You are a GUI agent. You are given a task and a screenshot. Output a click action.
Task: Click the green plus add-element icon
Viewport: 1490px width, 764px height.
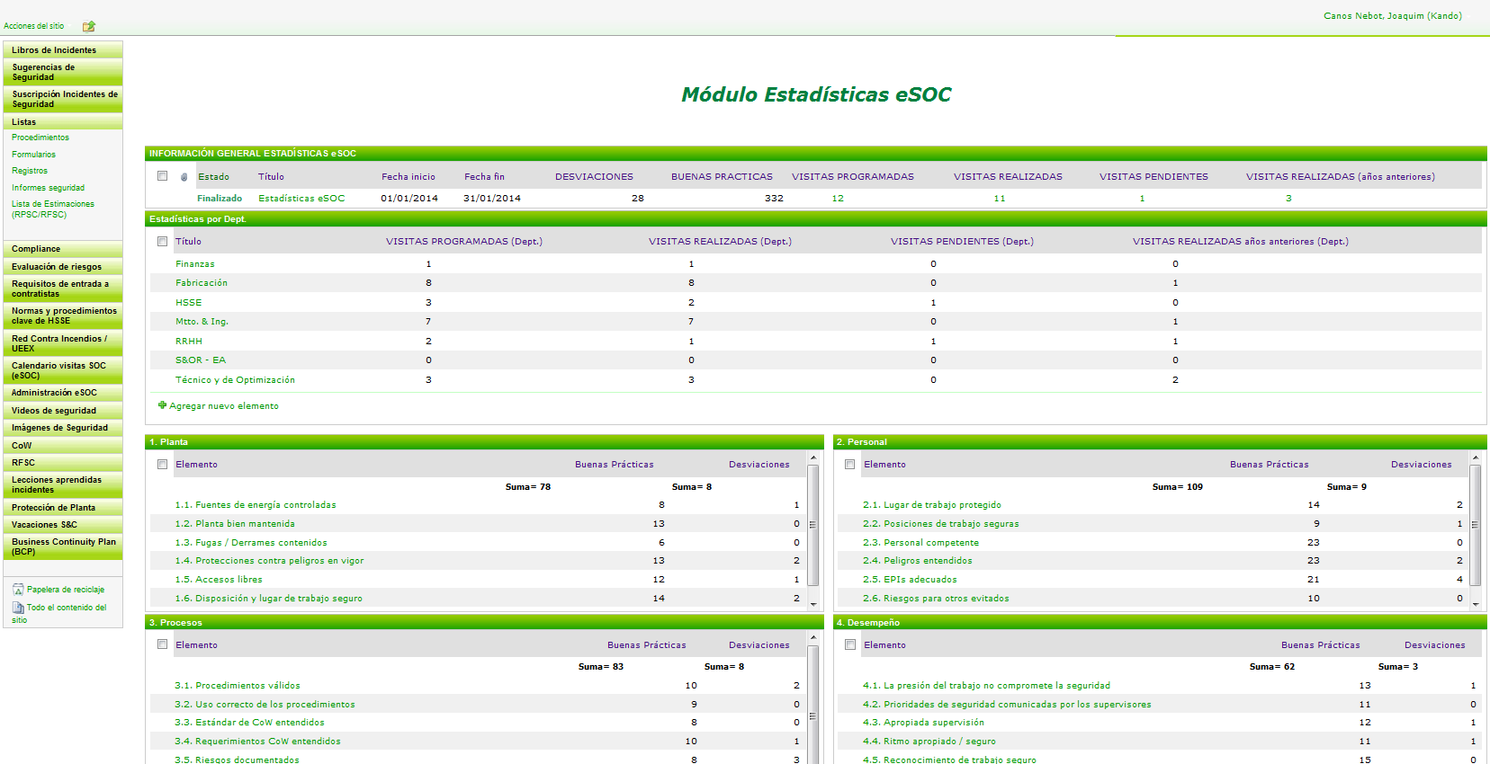[x=162, y=405]
